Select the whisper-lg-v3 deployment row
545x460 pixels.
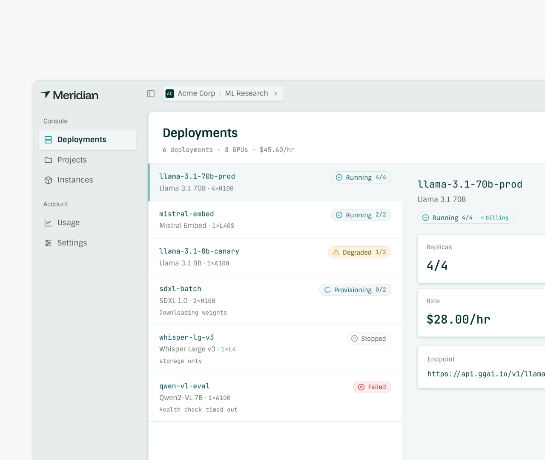[x=275, y=349]
